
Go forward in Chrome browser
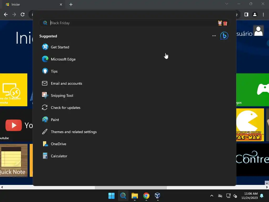click(14, 14)
